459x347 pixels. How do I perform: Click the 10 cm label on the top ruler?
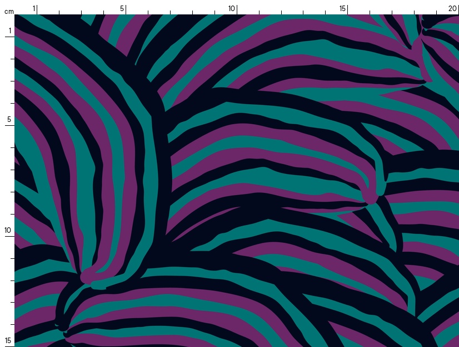[x=232, y=8]
